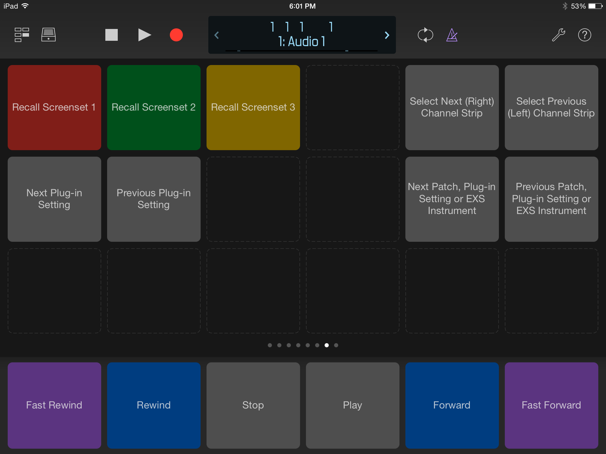Recall Screenset 1 with the red pad
The height and width of the screenshot is (454, 606).
(x=54, y=107)
